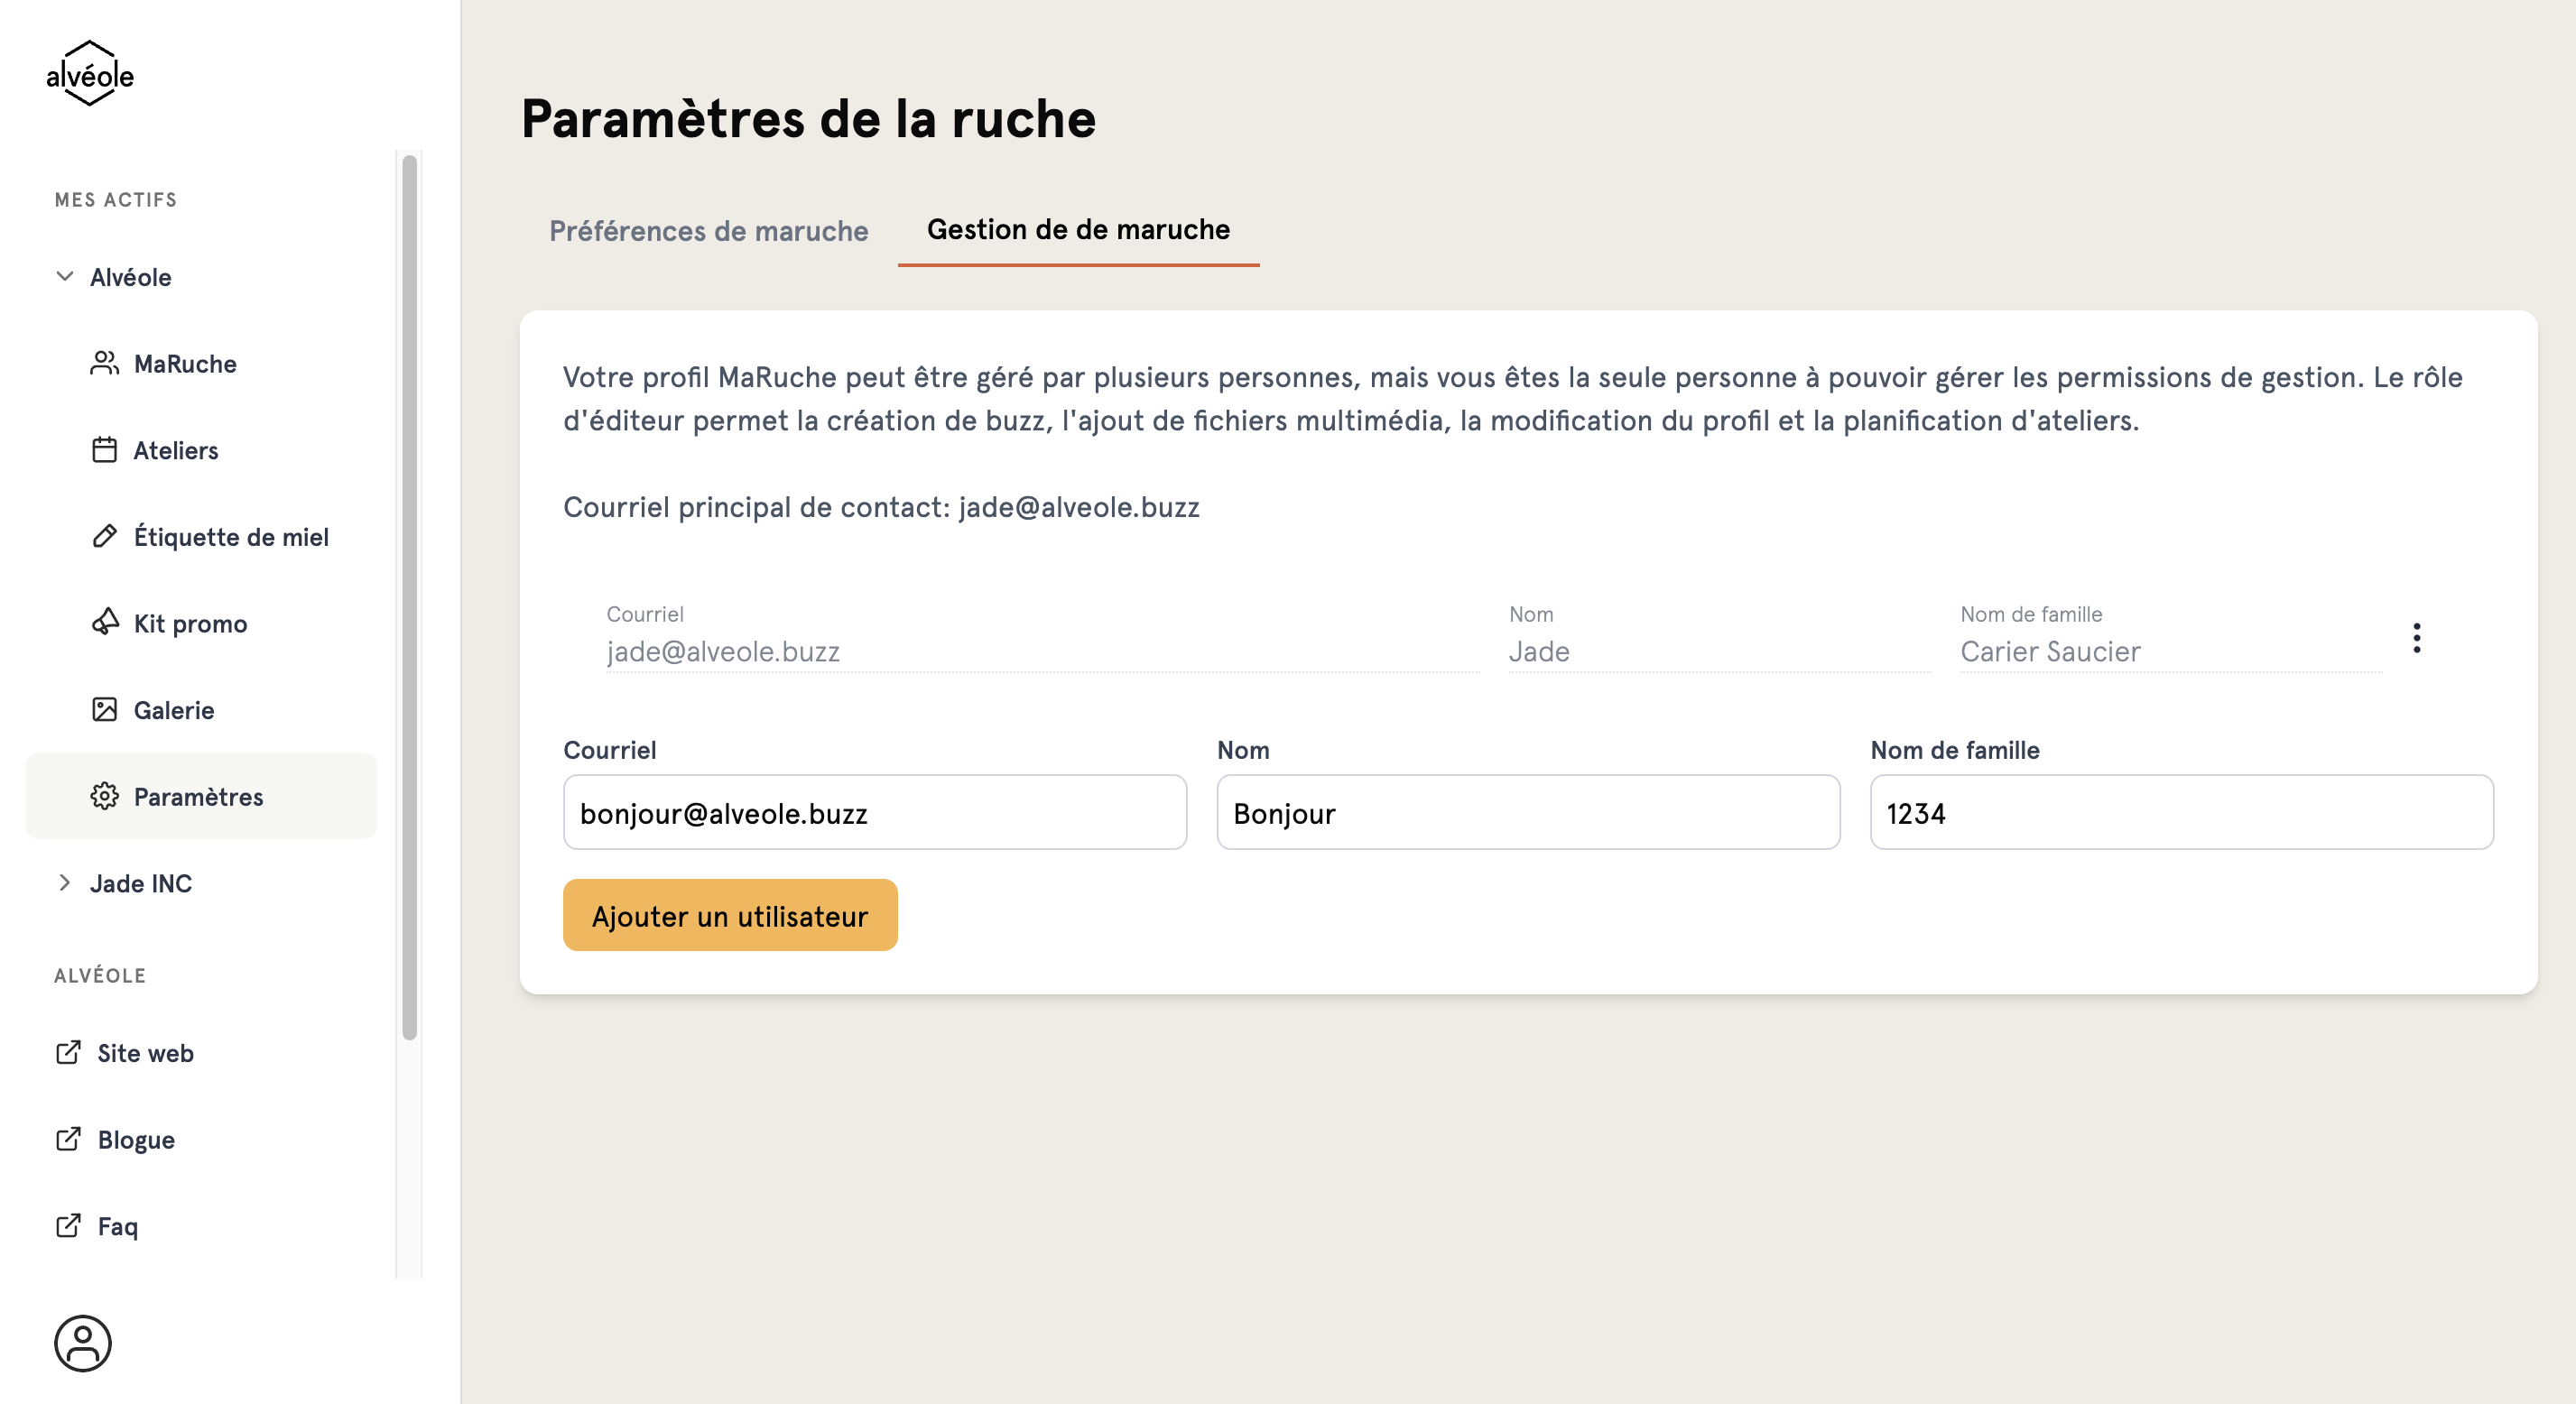Click the 'ALVÉOLE' section label

(100, 975)
